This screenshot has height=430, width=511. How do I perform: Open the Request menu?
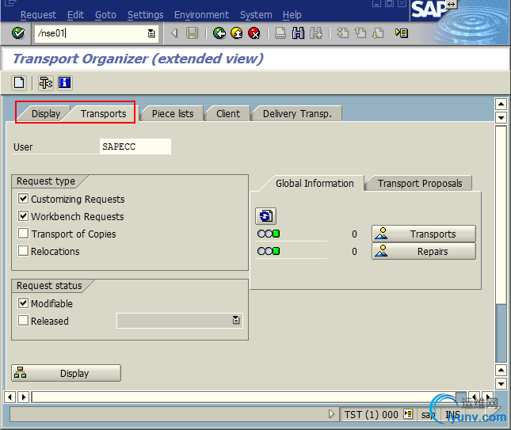pyautogui.click(x=38, y=15)
